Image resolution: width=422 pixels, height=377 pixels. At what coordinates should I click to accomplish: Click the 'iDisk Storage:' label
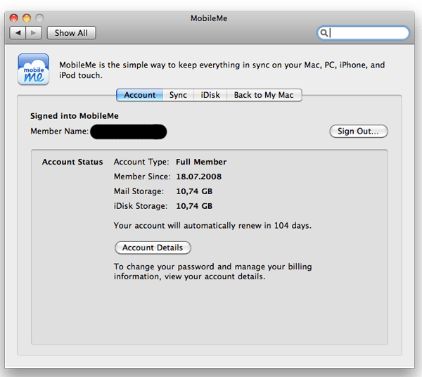coord(141,206)
